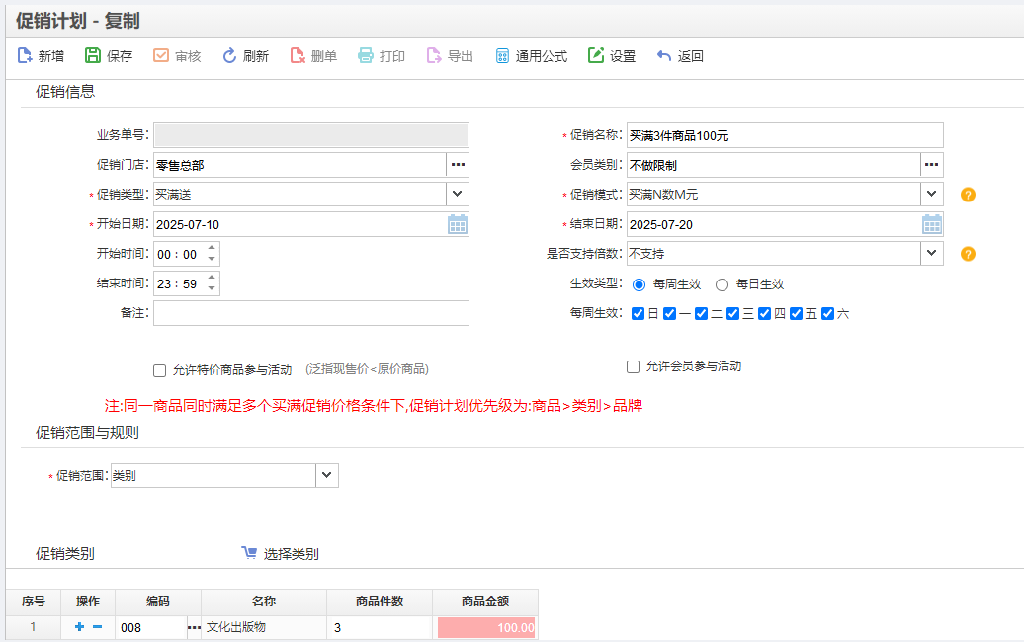Open code lookup ellipsis in row 008
The width and height of the screenshot is (1024, 642).
tap(194, 627)
